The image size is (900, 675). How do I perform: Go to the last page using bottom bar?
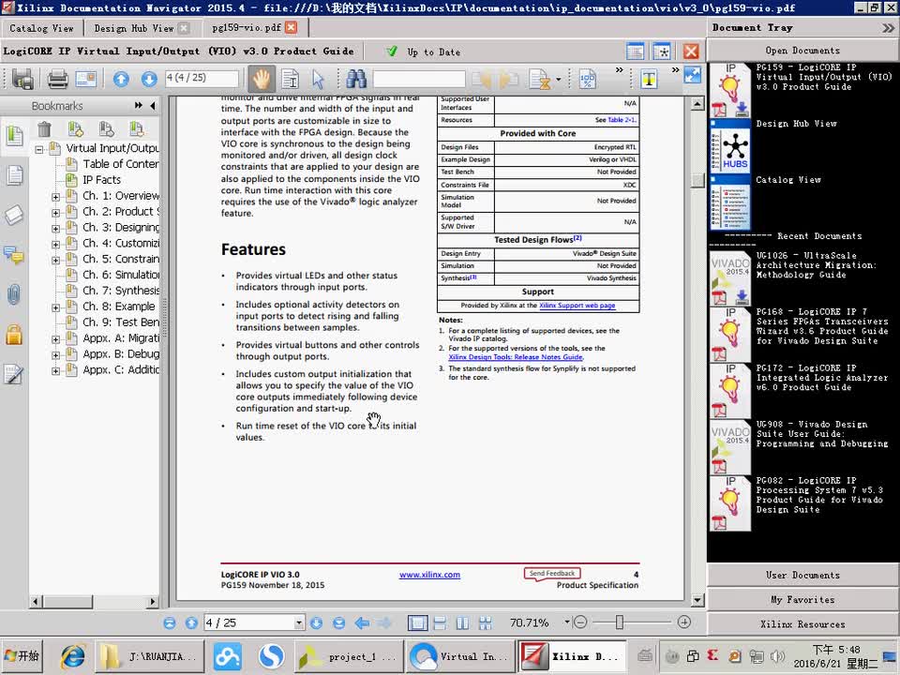[339, 622]
